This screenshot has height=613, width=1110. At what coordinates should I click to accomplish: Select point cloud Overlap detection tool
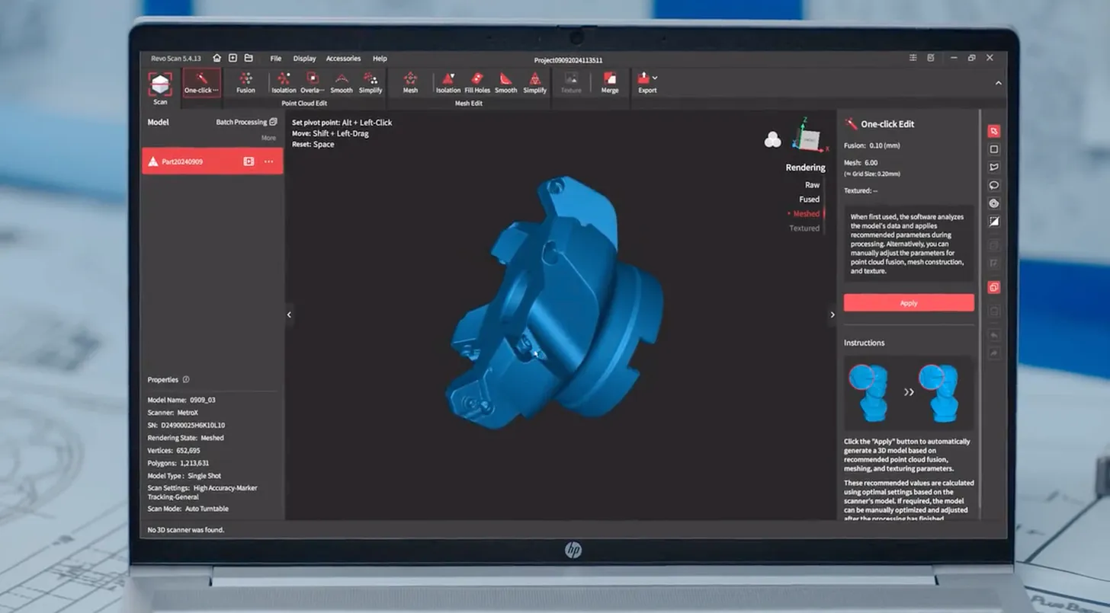[312, 82]
